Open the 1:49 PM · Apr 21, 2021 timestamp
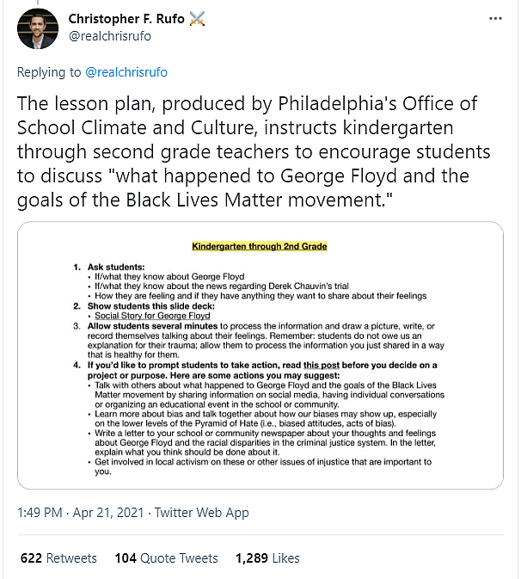This screenshot has height=579, width=521. 81,513
